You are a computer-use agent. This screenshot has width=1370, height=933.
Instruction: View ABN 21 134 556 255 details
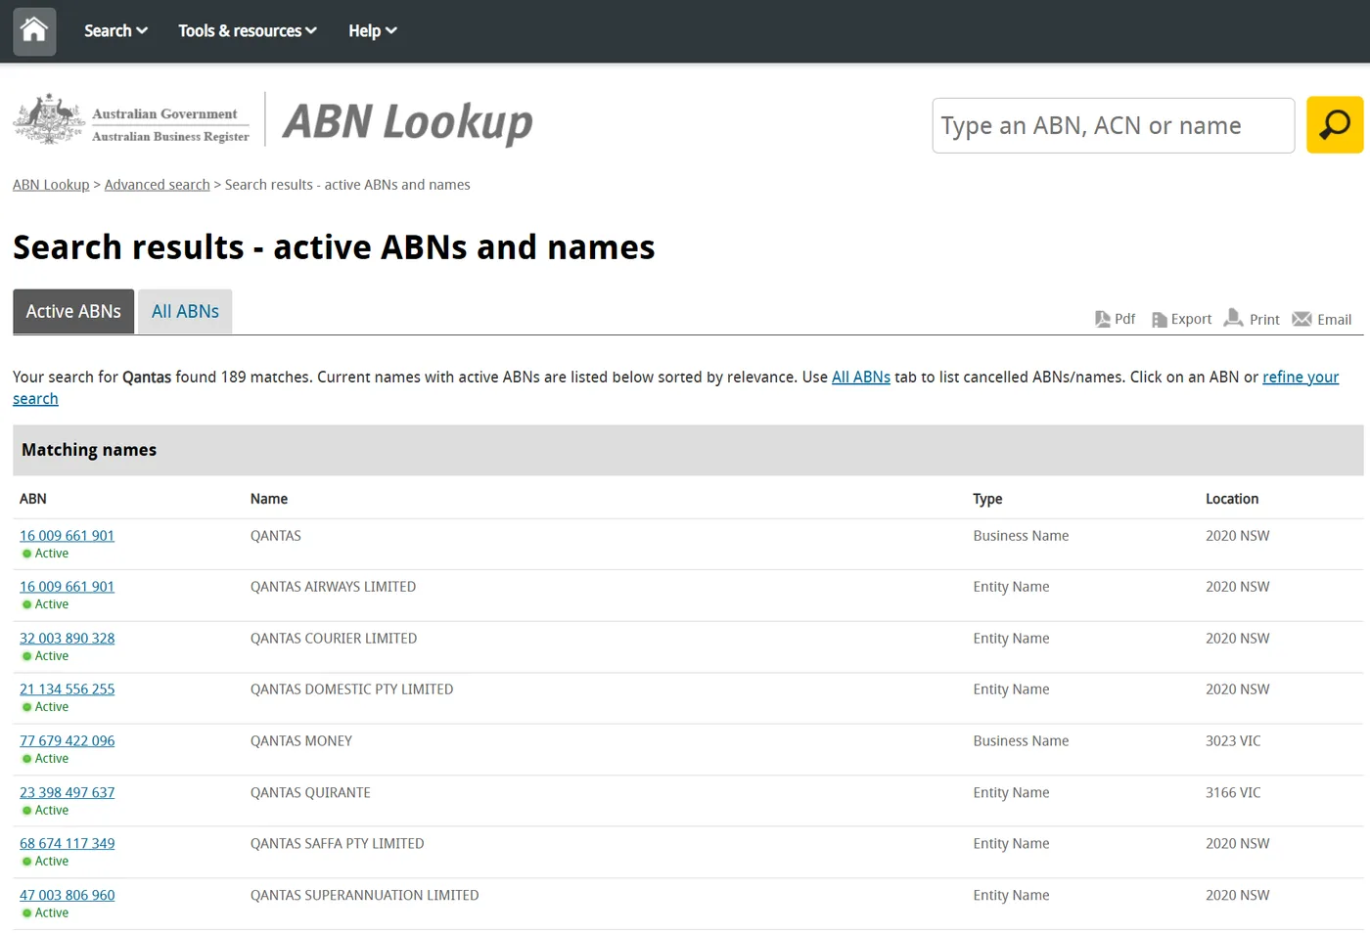pos(67,689)
